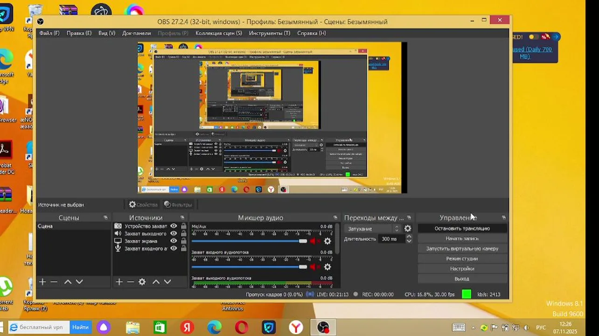Remove selected scene with minus icon
Screen dimensions: 599x336
tap(54, 282)
